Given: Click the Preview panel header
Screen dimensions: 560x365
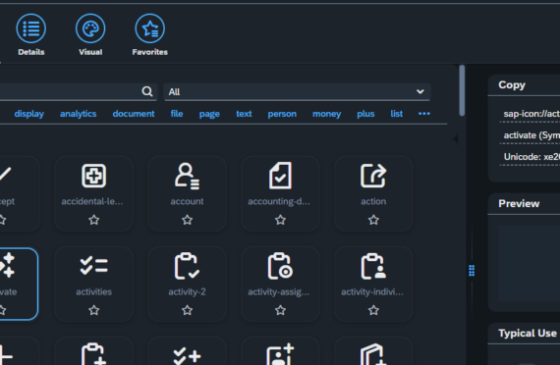Looking at the screenshot, I should (x=524, y=204).
